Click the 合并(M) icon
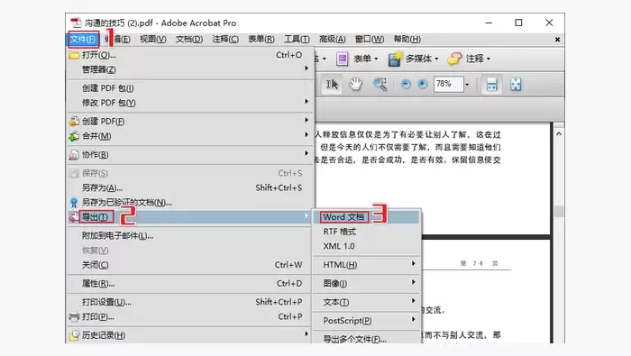 tap(74, 136)
